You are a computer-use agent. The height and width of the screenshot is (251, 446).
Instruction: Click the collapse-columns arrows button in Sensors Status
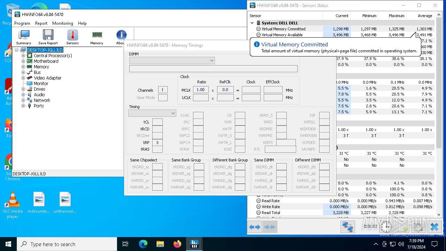pyautogui.click(x=270, y=227)
